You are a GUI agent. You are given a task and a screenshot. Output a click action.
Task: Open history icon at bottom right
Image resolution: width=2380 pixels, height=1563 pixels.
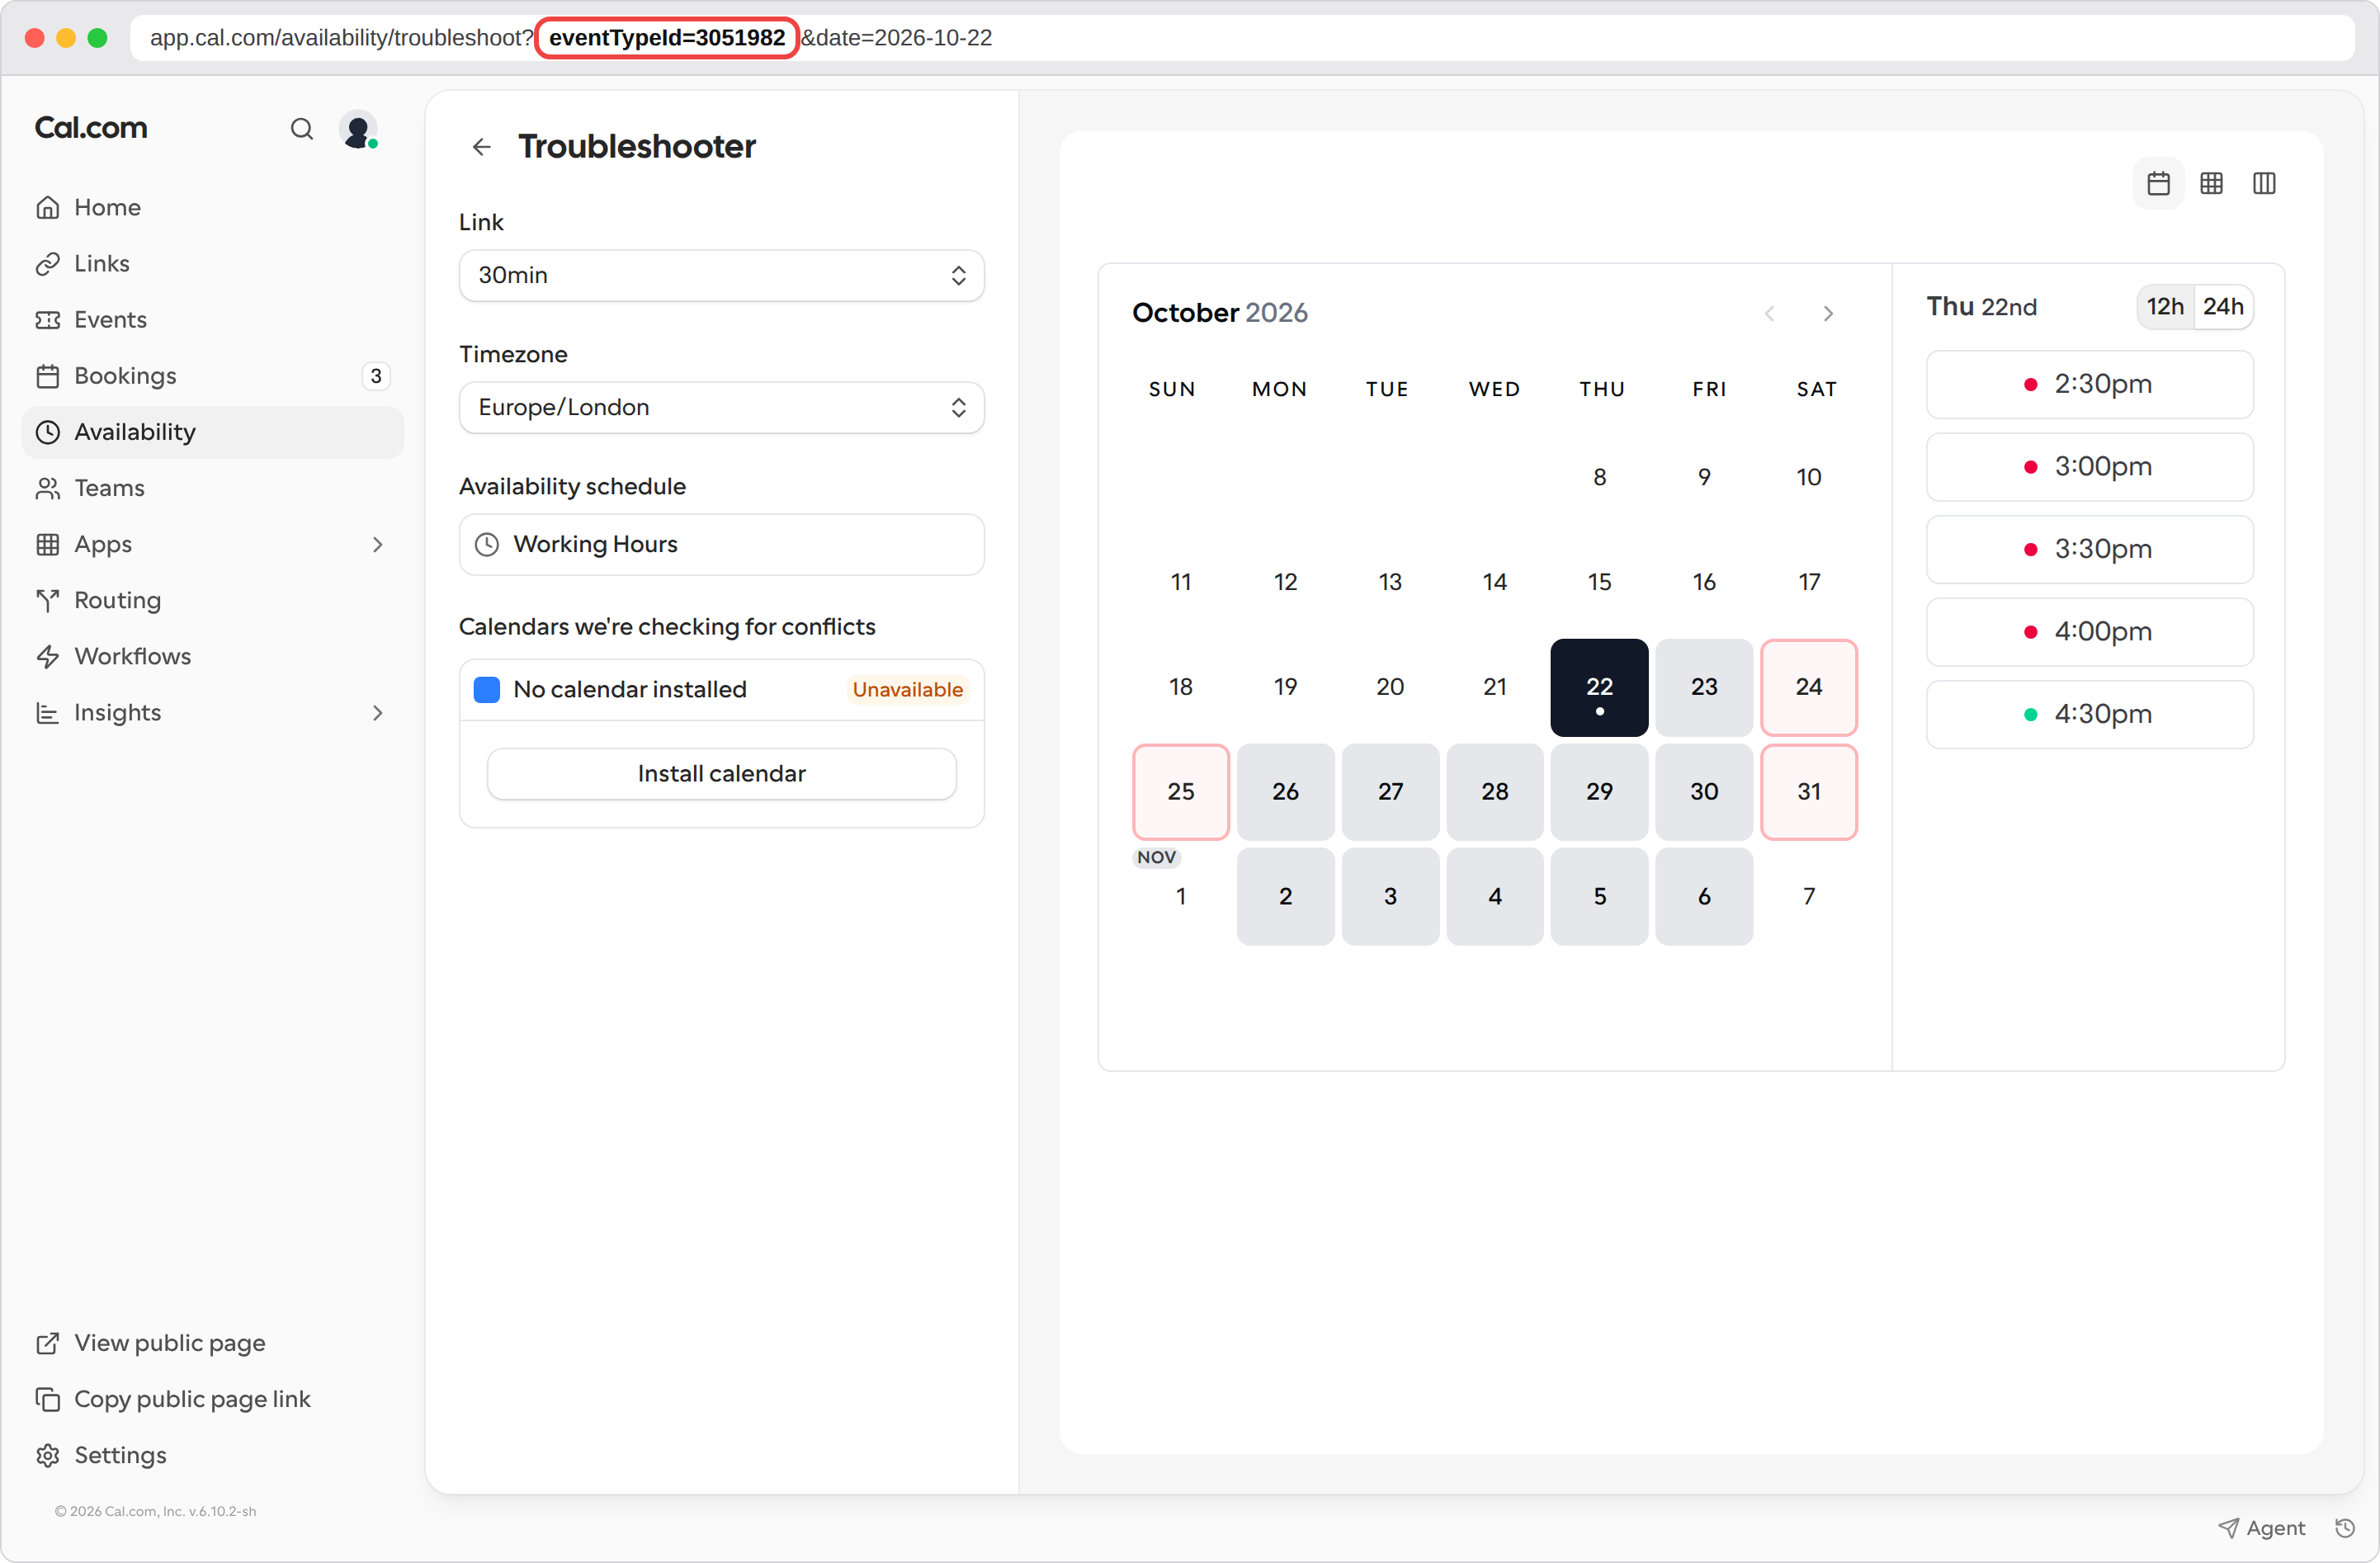(2344, 1527)
